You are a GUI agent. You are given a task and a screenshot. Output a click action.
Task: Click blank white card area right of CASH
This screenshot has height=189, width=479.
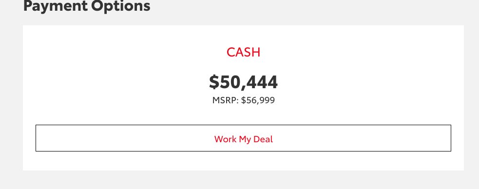click(x=366, y=52)
